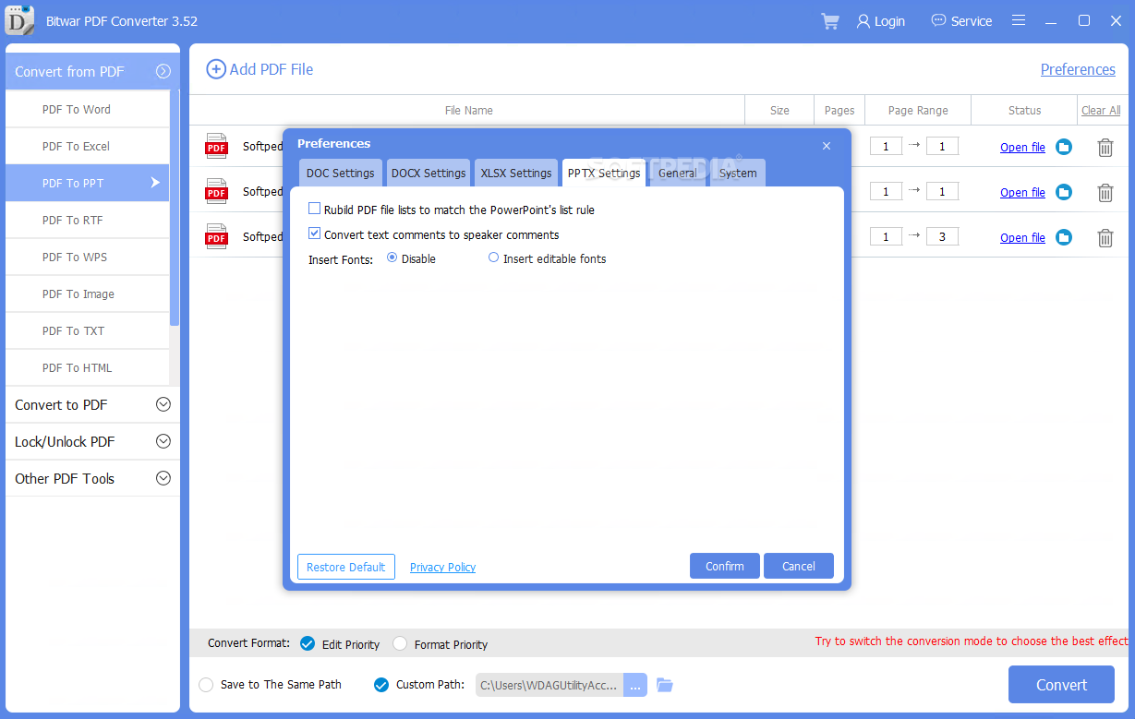Click the custom path text field
This screenshot has height=719, width=1135.
click(549, 685)
